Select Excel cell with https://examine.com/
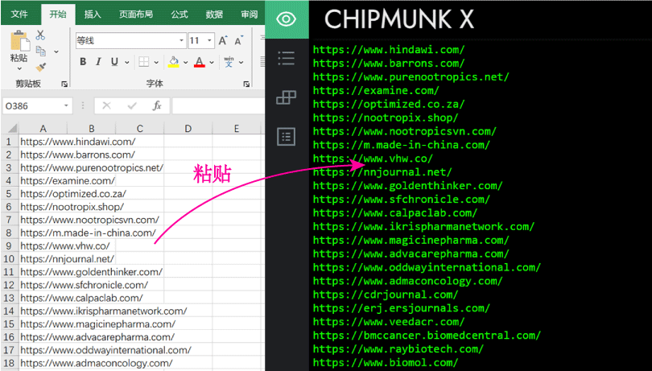 (x=68, y=180)
